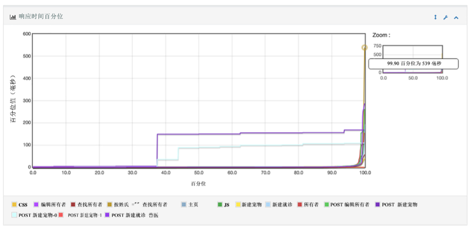Open the wrench settings icon

point(445,17)
